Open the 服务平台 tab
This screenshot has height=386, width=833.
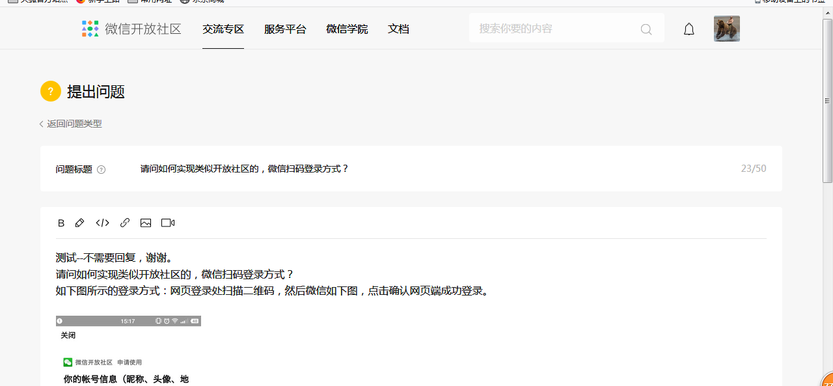285,29
